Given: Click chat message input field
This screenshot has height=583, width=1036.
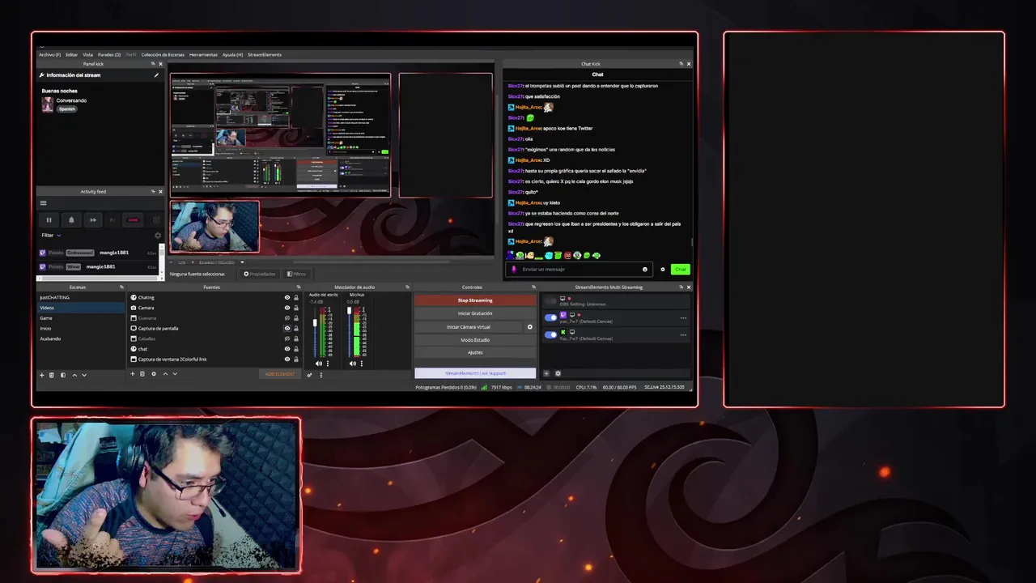Looking at the screenshot, I should tap(580, 270).
